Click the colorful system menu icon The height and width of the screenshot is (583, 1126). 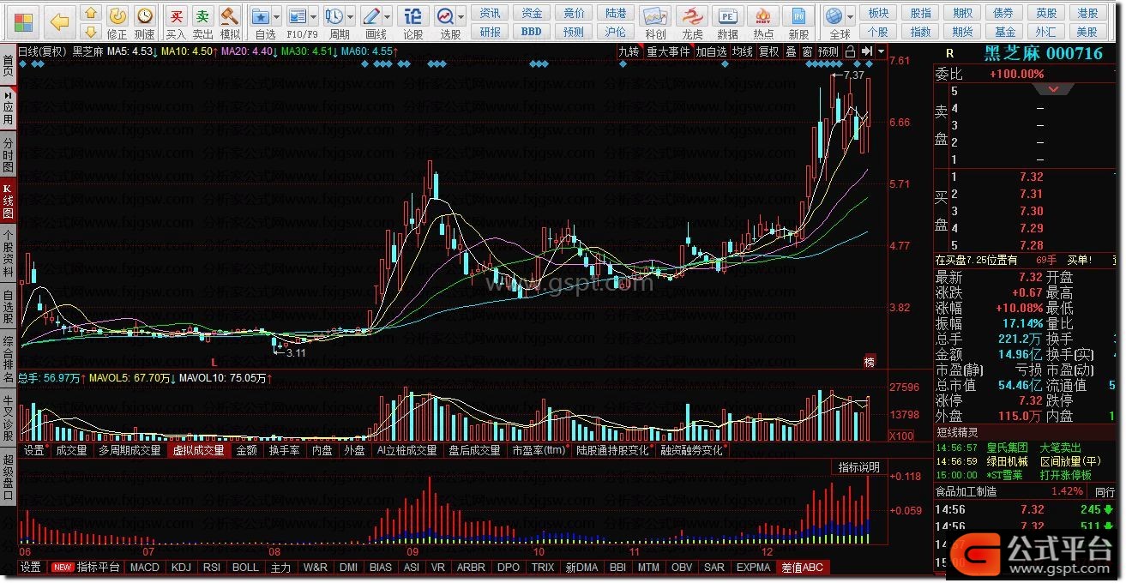coord(24,21)
